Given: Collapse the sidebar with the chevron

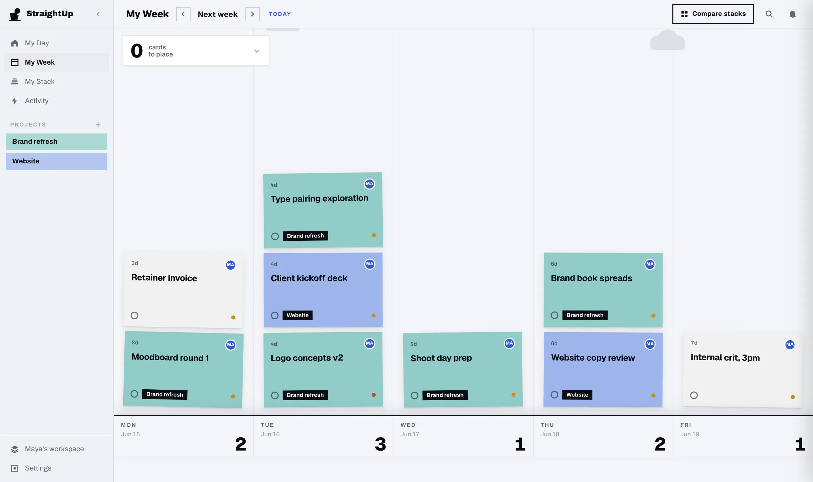Looking at the screenshot, I should [98, 14].
